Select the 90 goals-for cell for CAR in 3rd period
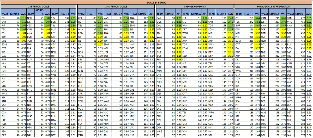313x138 pixels. (x=170, y=18)
